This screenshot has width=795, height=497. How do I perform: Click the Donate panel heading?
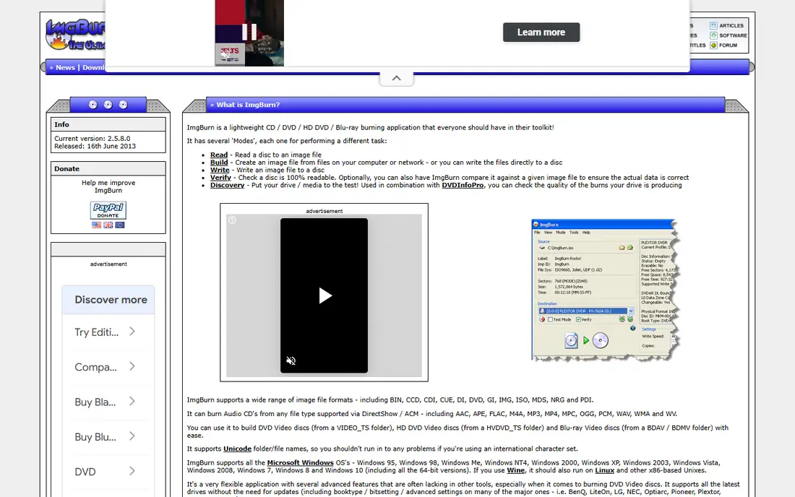point(108,169)
